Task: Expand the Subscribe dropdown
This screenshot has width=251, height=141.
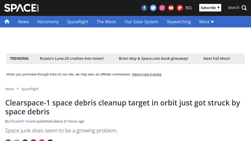Action: (210, 8)
